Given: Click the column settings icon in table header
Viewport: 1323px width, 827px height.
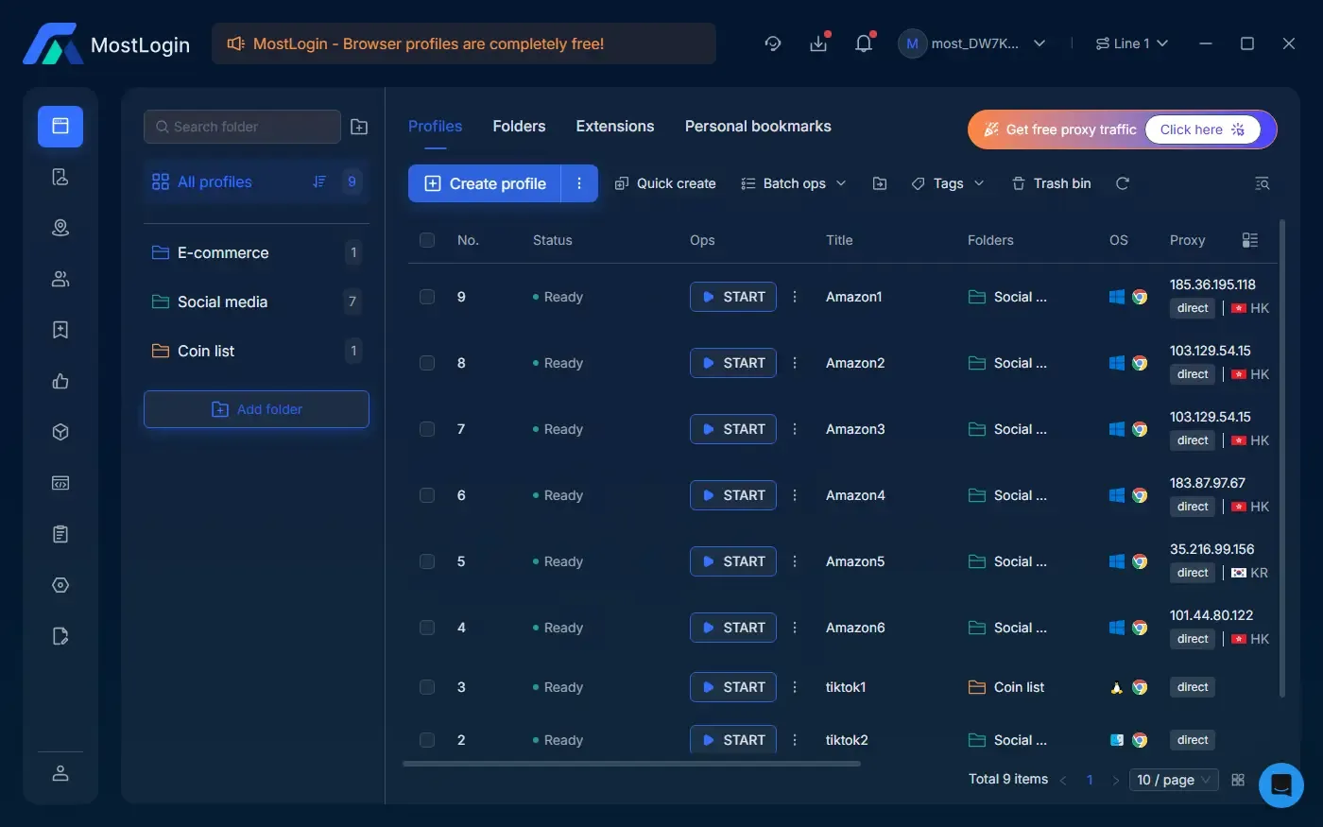Looking at the screenshot, I should (1249, 240).
